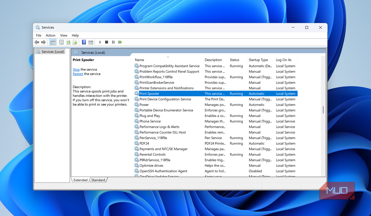Click the Running status of PDF24
Image resolution: width=371 pixels, height=216 pixels.
[x=236, y=143]
